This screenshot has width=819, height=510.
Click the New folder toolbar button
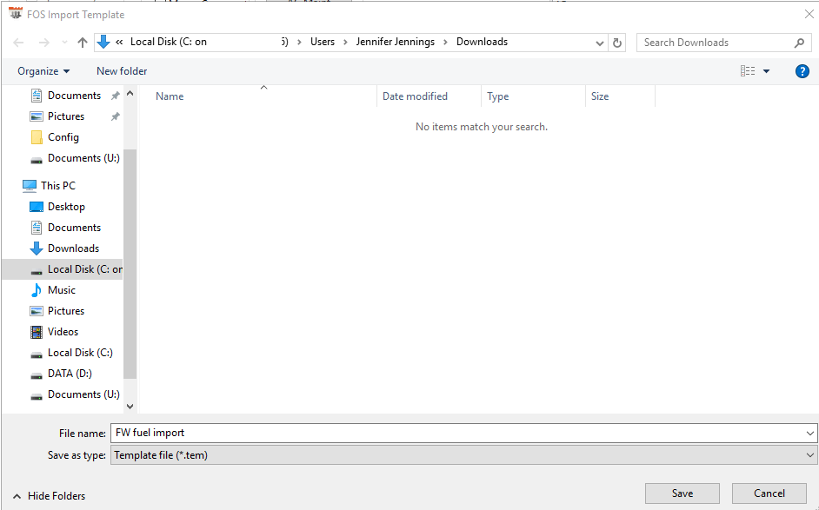point(122,71)
